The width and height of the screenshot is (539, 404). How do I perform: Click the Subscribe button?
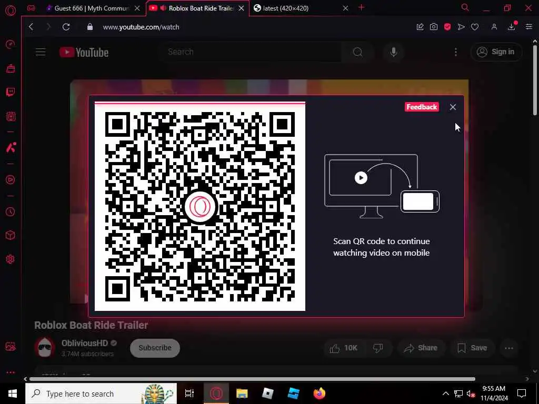click(155, 348)
